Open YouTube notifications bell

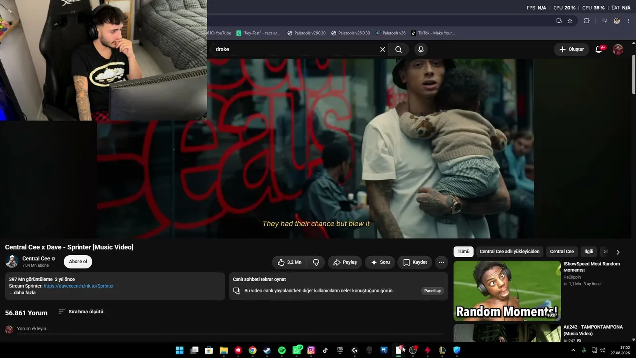pyautogui.click(x=599, y=49)
